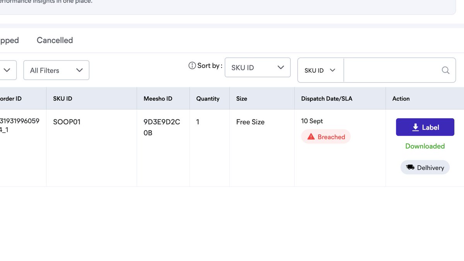Open the Sort by SKU ID dropdown
Screen dimensions: 464x261
click(258, 68)
